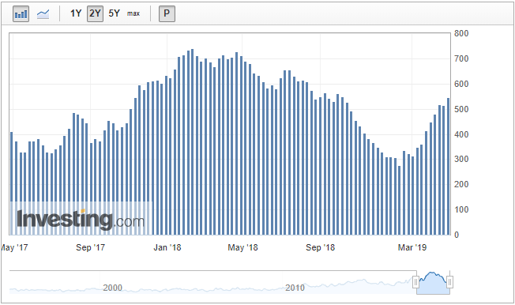
Task: Click the left range slider handle
Action: 415,282
